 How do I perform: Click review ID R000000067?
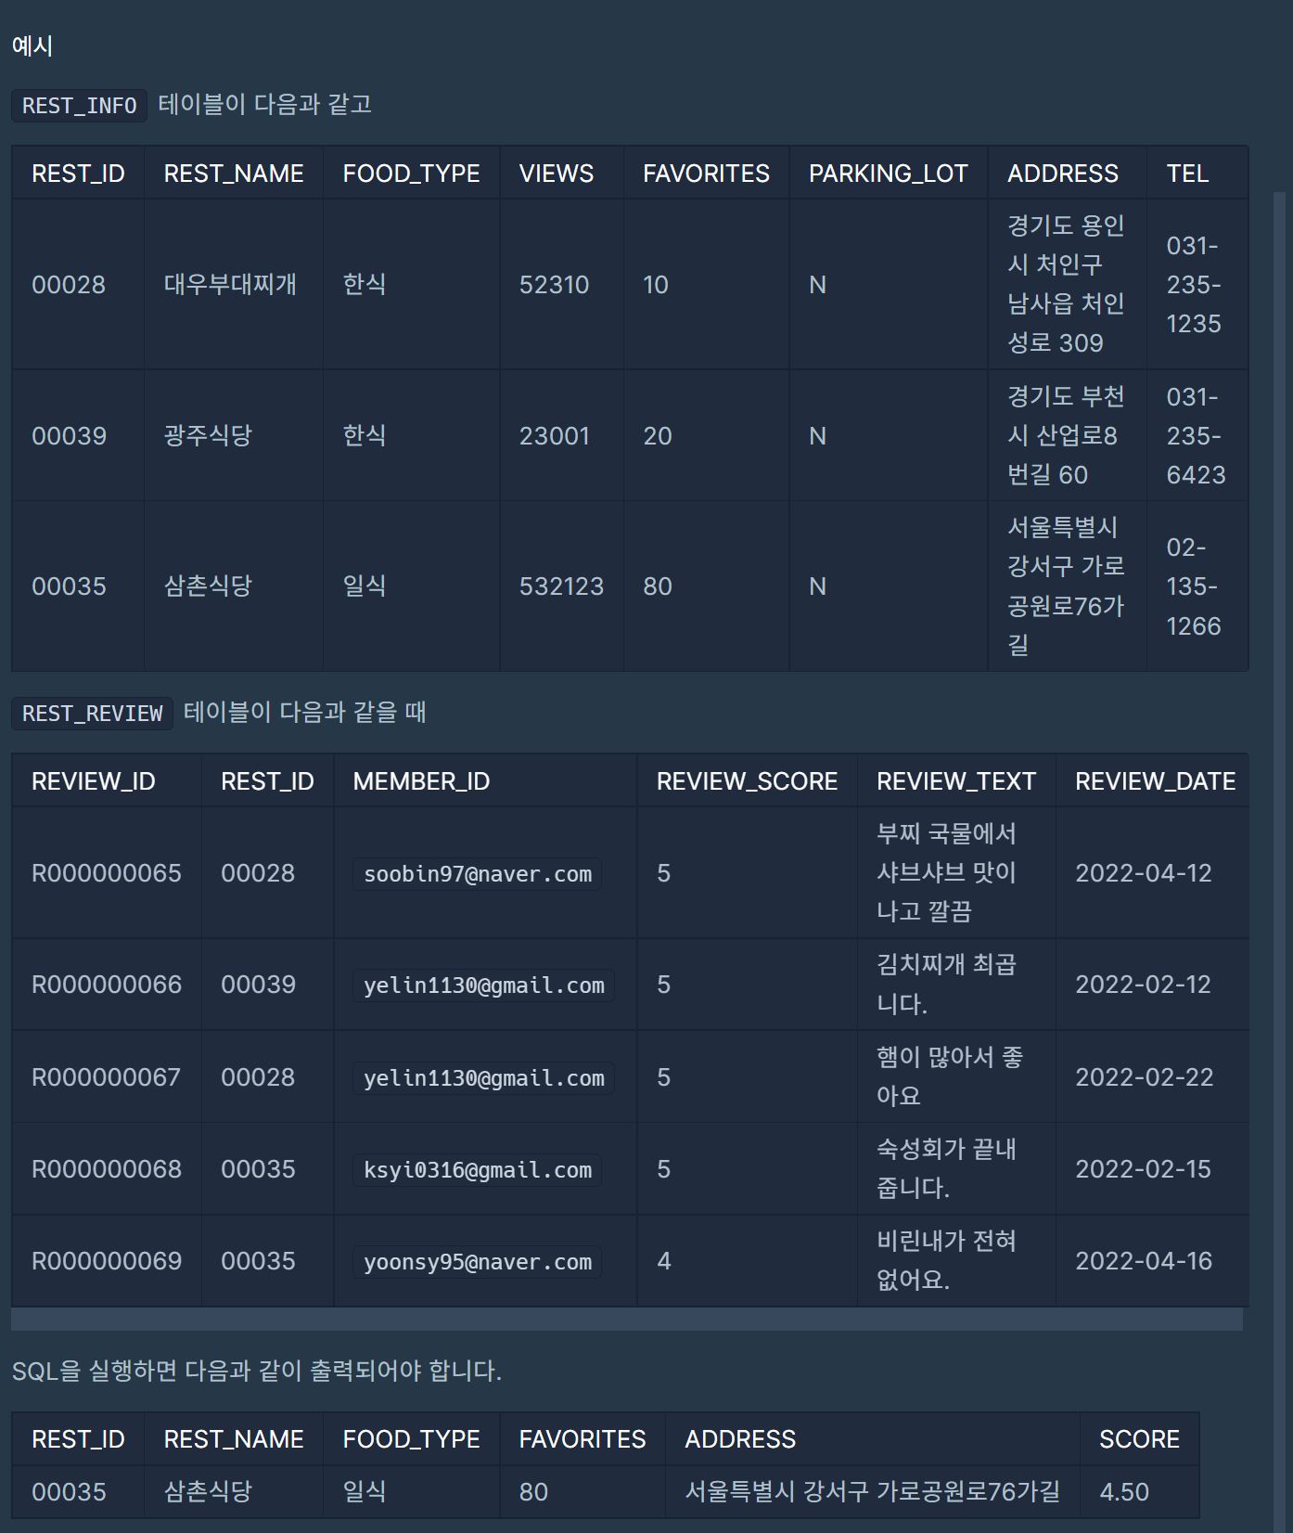click(106, 1077)
